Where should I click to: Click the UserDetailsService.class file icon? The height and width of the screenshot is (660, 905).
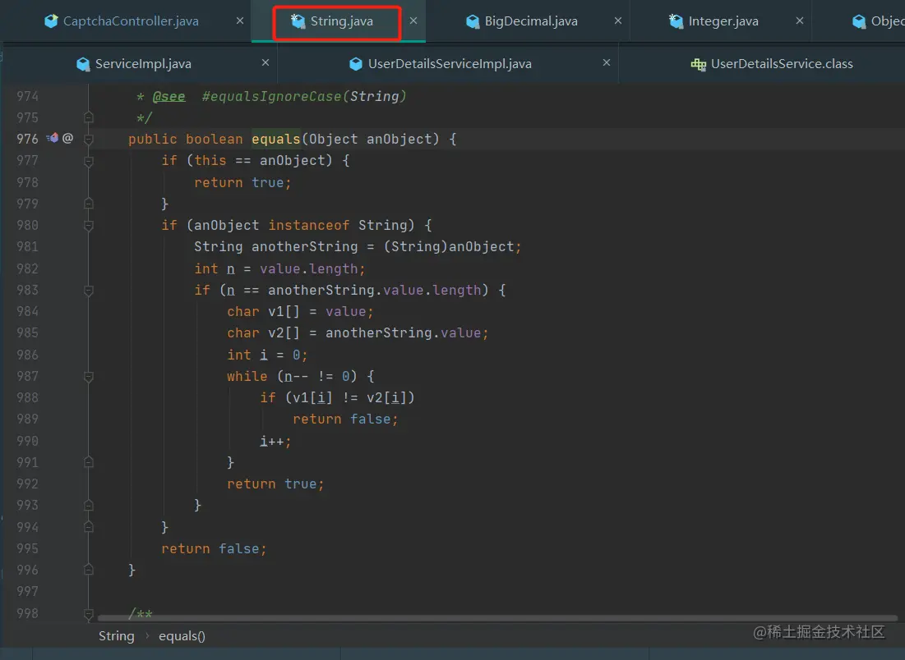699,64
